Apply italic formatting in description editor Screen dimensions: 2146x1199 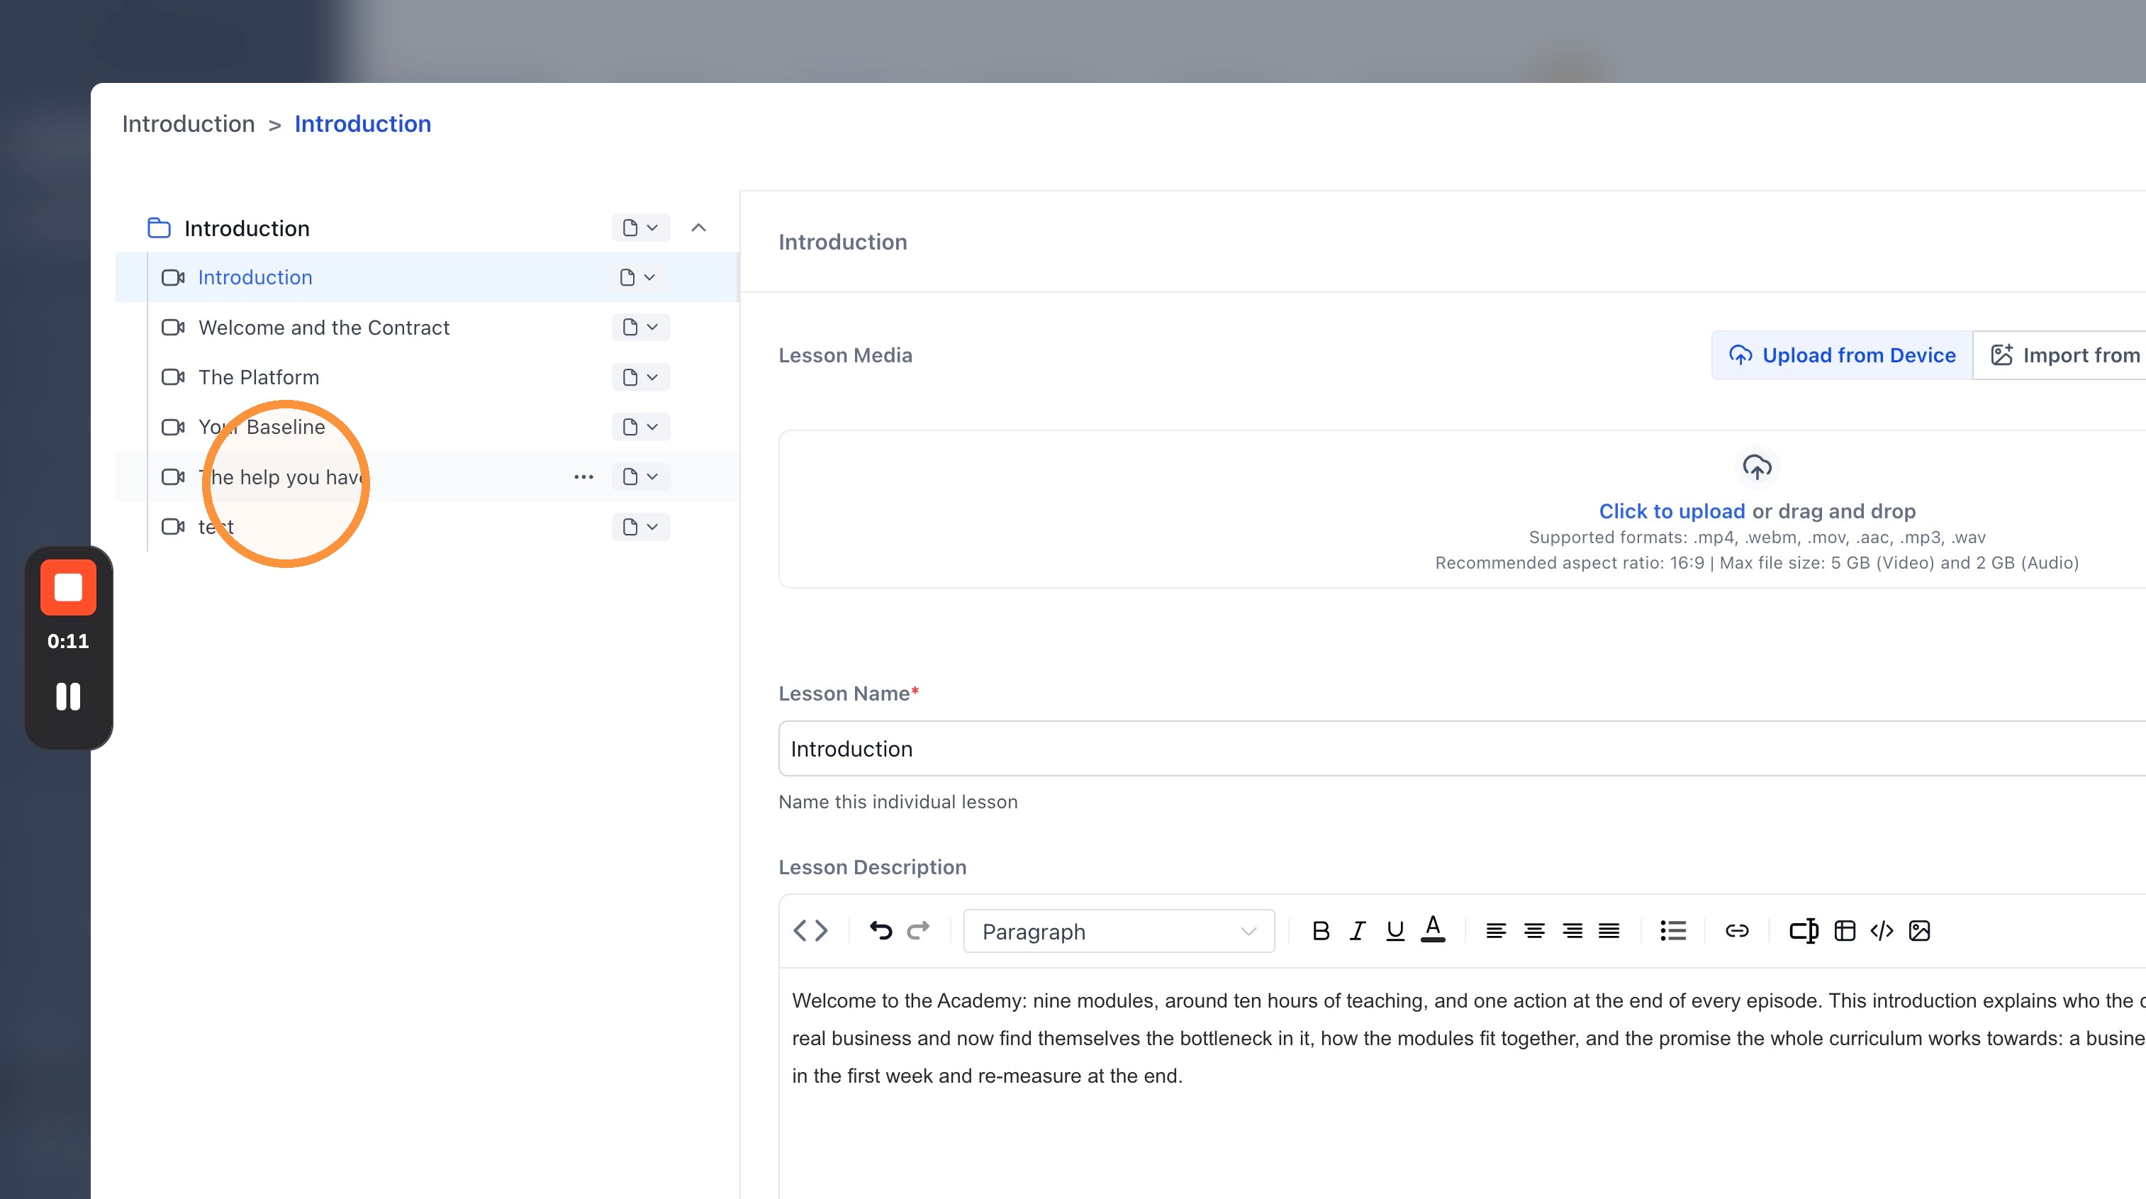1358,931
